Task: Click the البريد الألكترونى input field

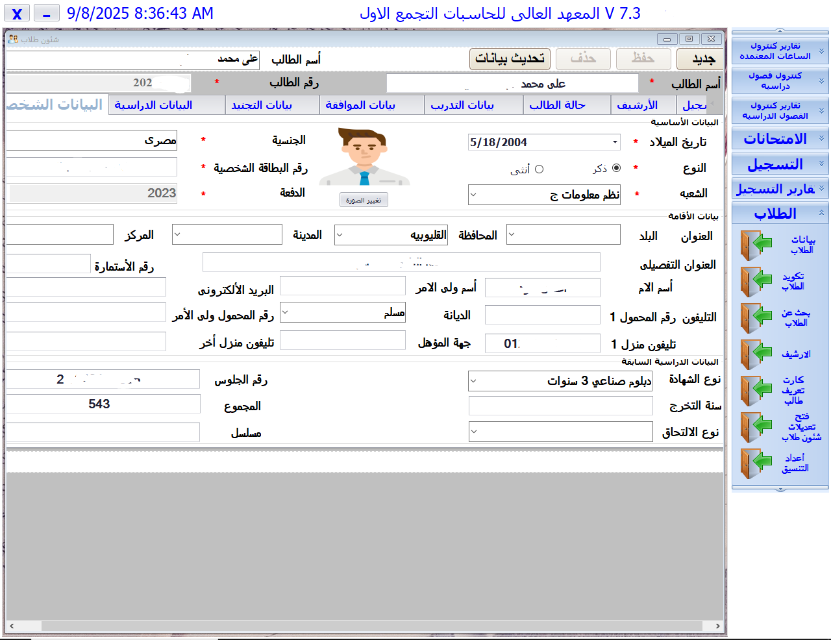Action: pos(86,287)
